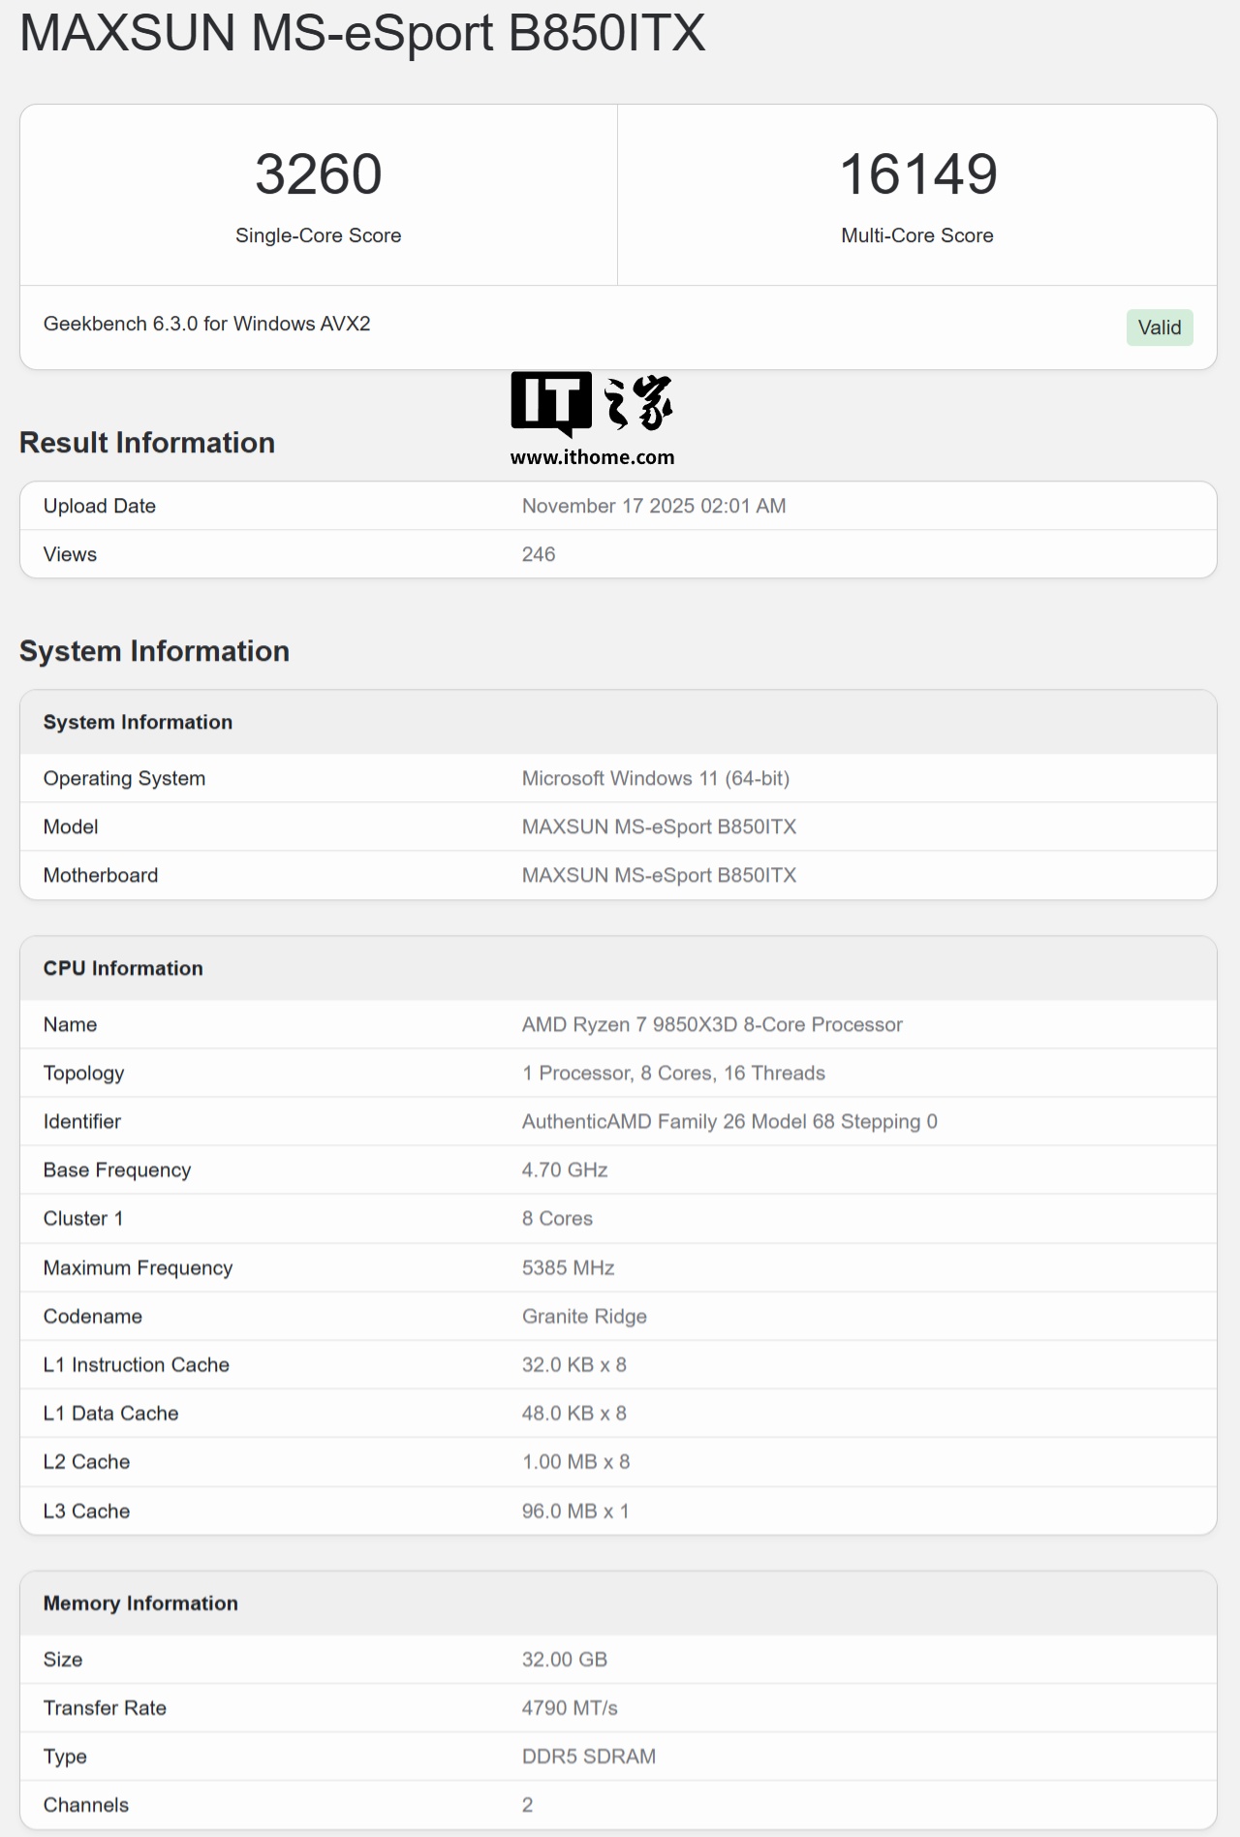Click the Motherboard row label

coord(101,875)
